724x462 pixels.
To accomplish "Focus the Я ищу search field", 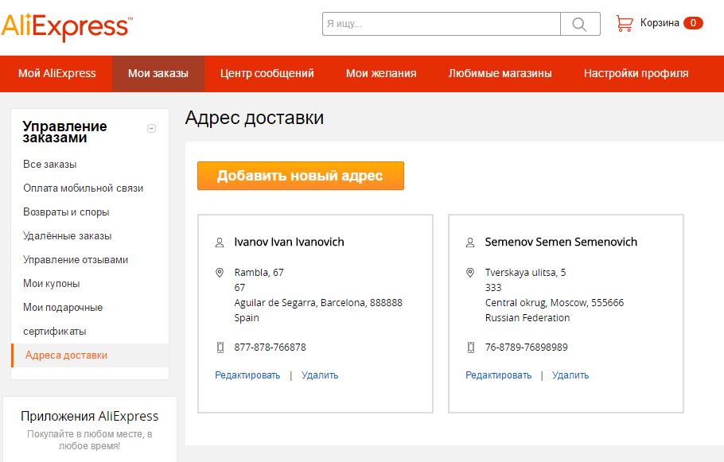I will tap(441, 24).
